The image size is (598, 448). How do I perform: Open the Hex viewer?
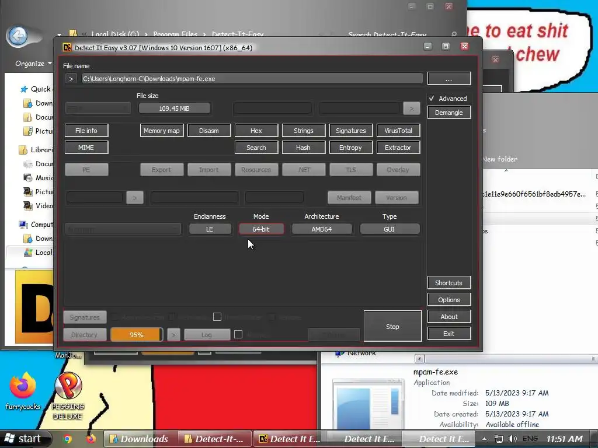click(256, 130)
